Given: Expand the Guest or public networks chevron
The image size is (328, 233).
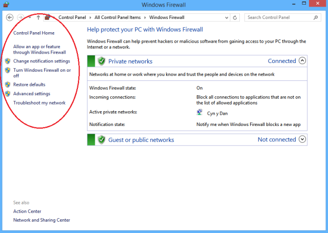Looking at the screenshot, I should [302, 139].
